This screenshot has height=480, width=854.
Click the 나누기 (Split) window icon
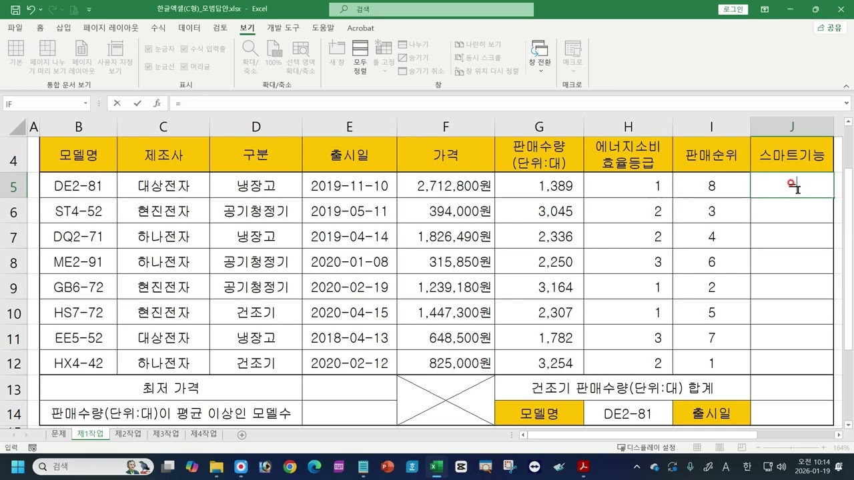pyautogui.click(x=414, y=45)
